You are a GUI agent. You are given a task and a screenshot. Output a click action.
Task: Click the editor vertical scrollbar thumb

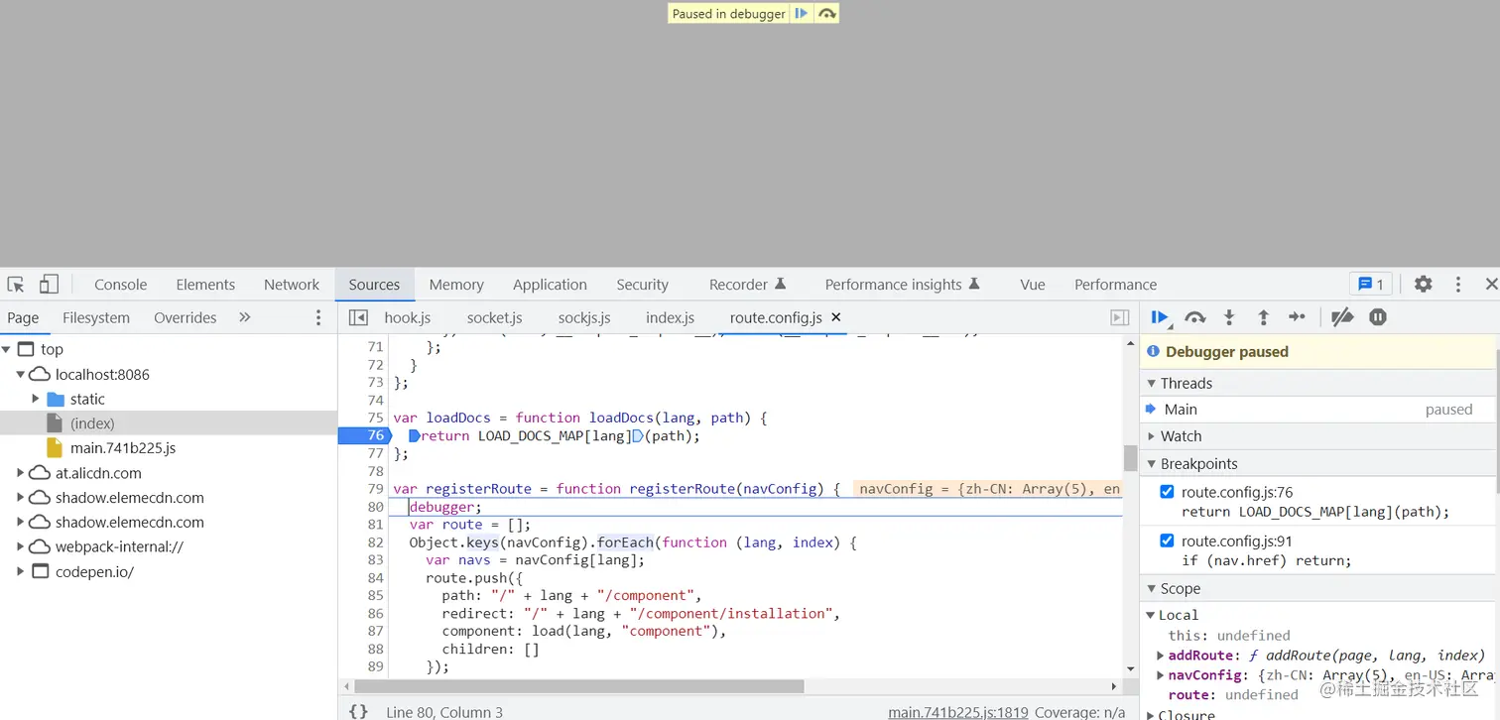[1130, 458]
